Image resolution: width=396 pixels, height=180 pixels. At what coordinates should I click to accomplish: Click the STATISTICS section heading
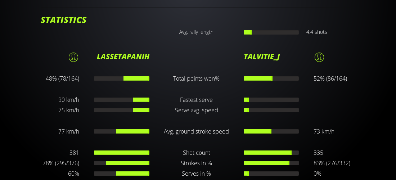coord(63,20)
